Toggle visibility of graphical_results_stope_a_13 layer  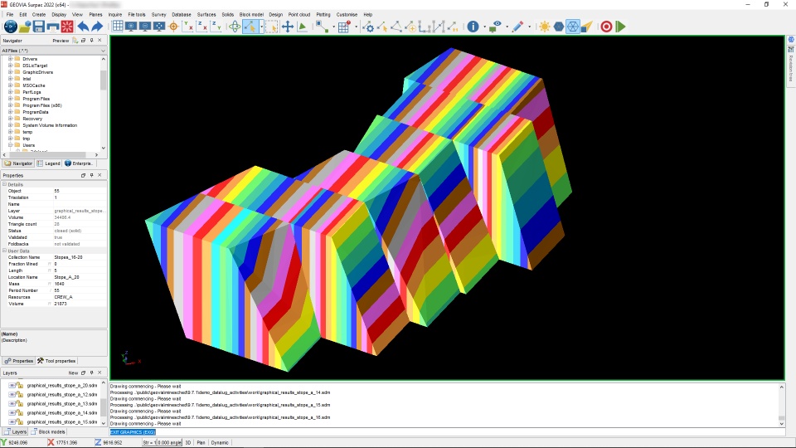coord(12,403)
